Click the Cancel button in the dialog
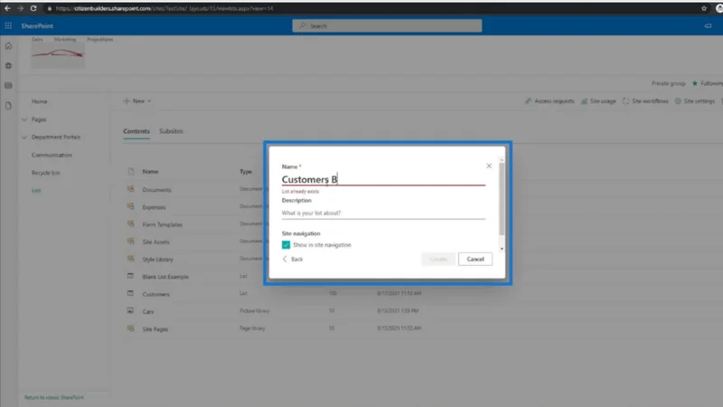This screenshot has height=407, width=723. pos(475,260)
